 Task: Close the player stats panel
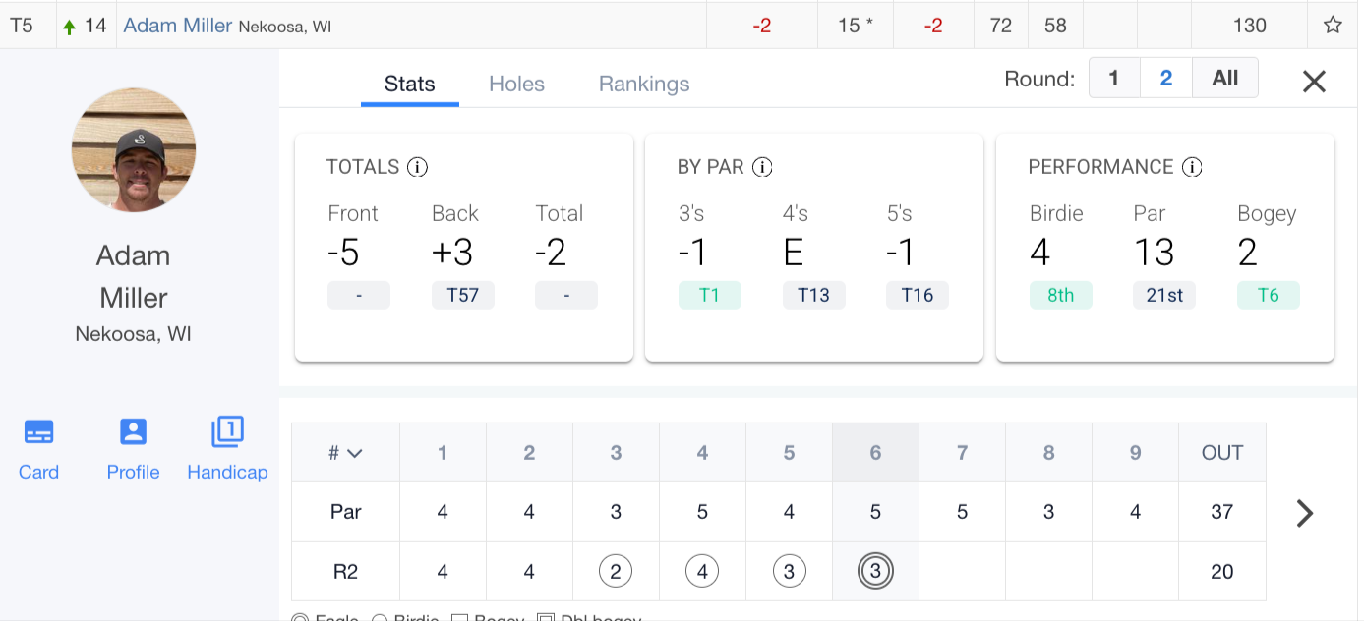1314,82
